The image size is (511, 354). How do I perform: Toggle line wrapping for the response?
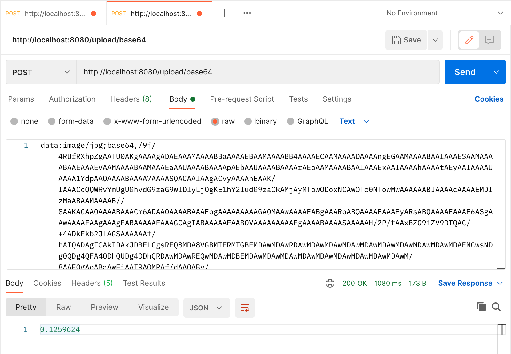(x=245, y=308)
